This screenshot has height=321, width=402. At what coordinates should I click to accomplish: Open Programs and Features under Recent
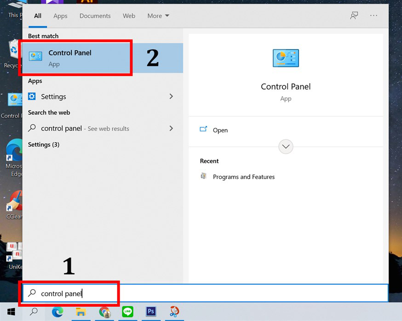[x=244, y=177]
